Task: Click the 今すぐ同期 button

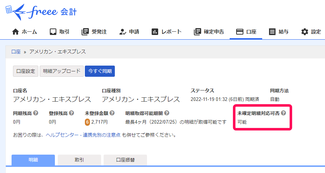Action: point(100,71)
